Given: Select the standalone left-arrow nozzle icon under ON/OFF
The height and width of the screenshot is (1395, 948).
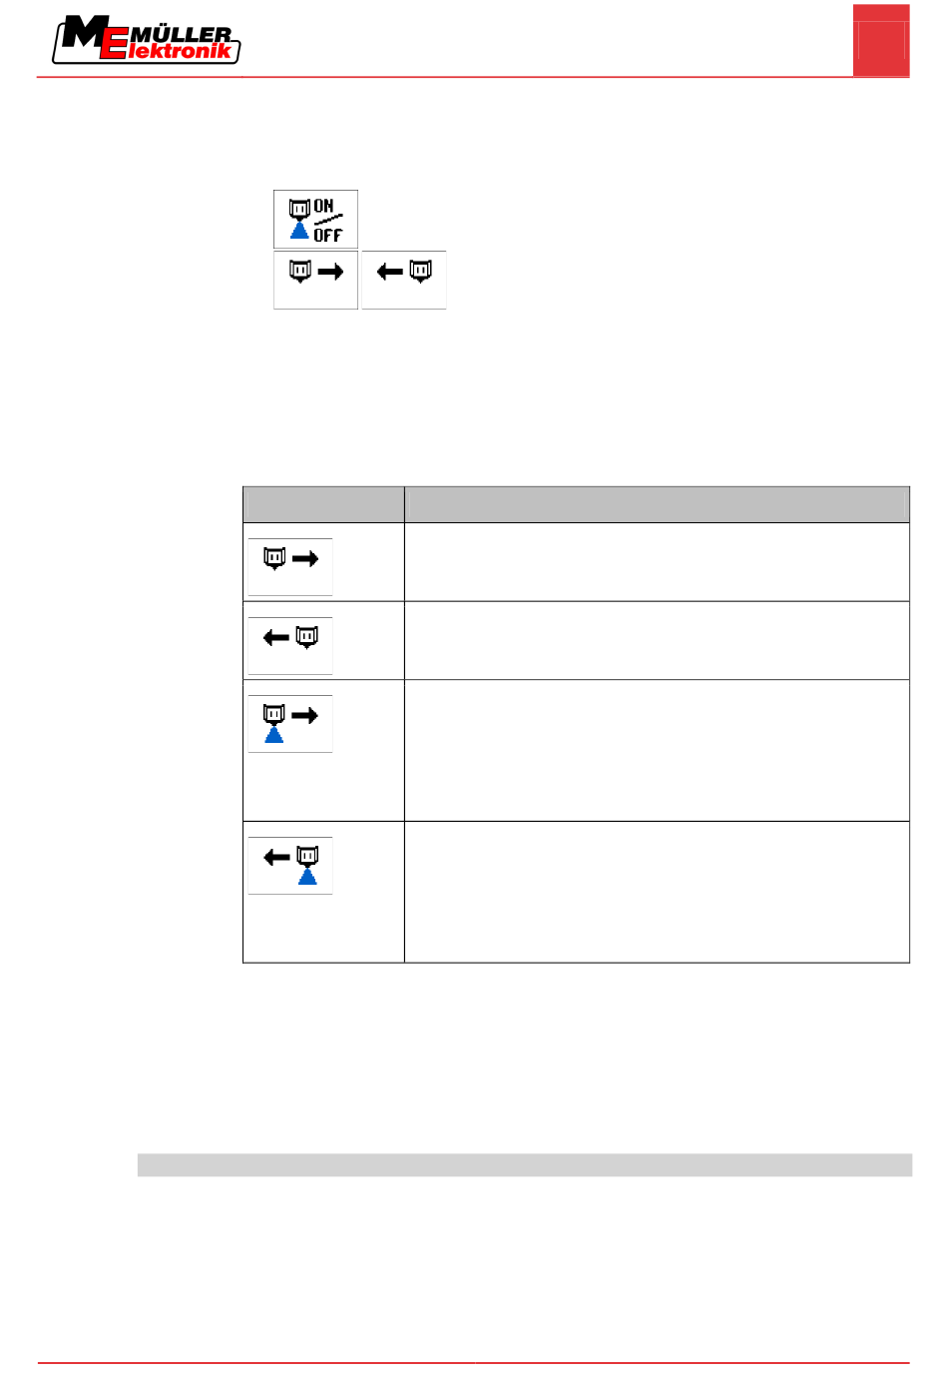Looking at the screenshot, I should [x=403, y=280].
